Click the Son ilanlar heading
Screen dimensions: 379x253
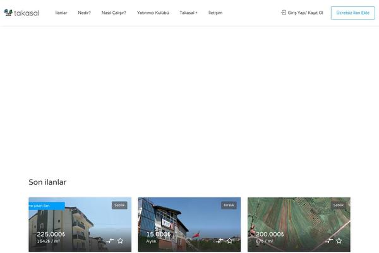pos(47,182)
